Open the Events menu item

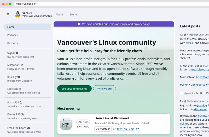coord(73,15)
